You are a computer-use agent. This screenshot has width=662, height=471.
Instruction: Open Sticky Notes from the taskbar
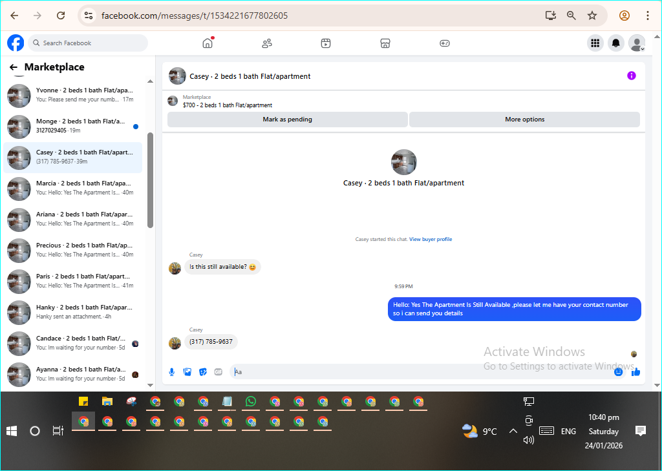(83, 401)
